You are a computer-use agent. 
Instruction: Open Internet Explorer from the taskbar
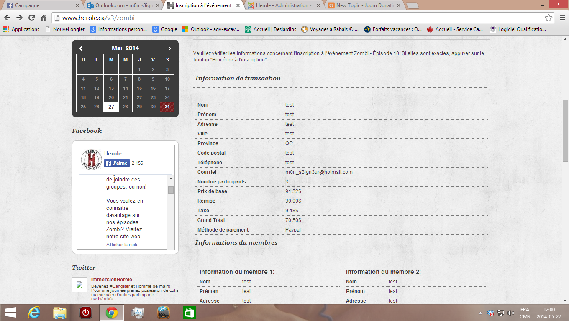33,313
